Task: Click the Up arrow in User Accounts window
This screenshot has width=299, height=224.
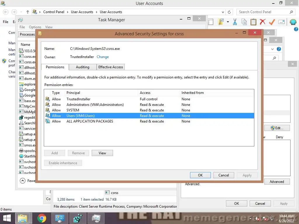Action: [28, 12]
